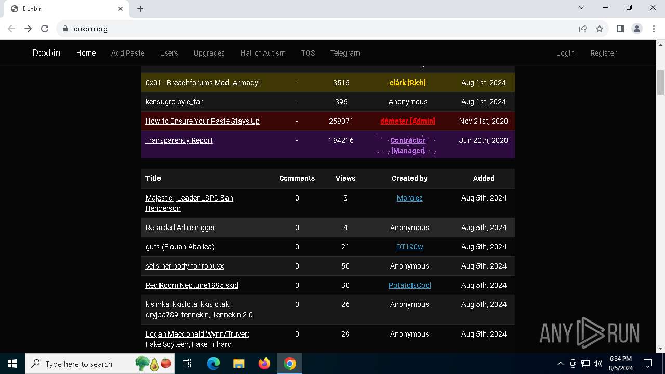Go back using the browser back arrow

tap(11, 29)
